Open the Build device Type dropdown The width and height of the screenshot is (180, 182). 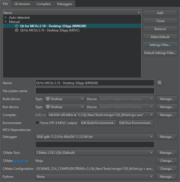point(65,99)
